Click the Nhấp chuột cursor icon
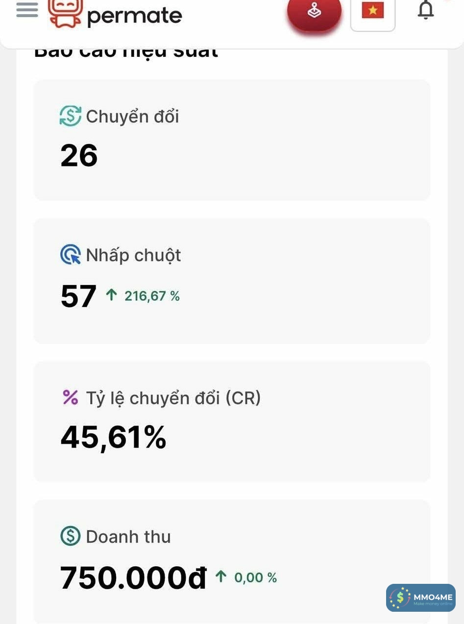 tap(71, 255)
